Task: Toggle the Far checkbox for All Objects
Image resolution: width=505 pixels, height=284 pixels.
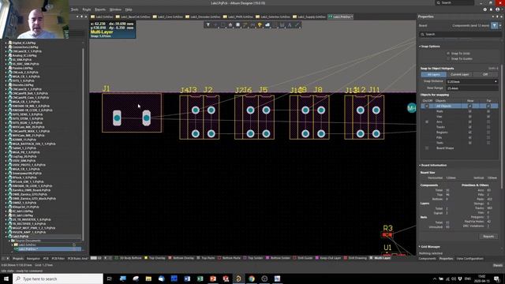Action: (x=488, y=106)
